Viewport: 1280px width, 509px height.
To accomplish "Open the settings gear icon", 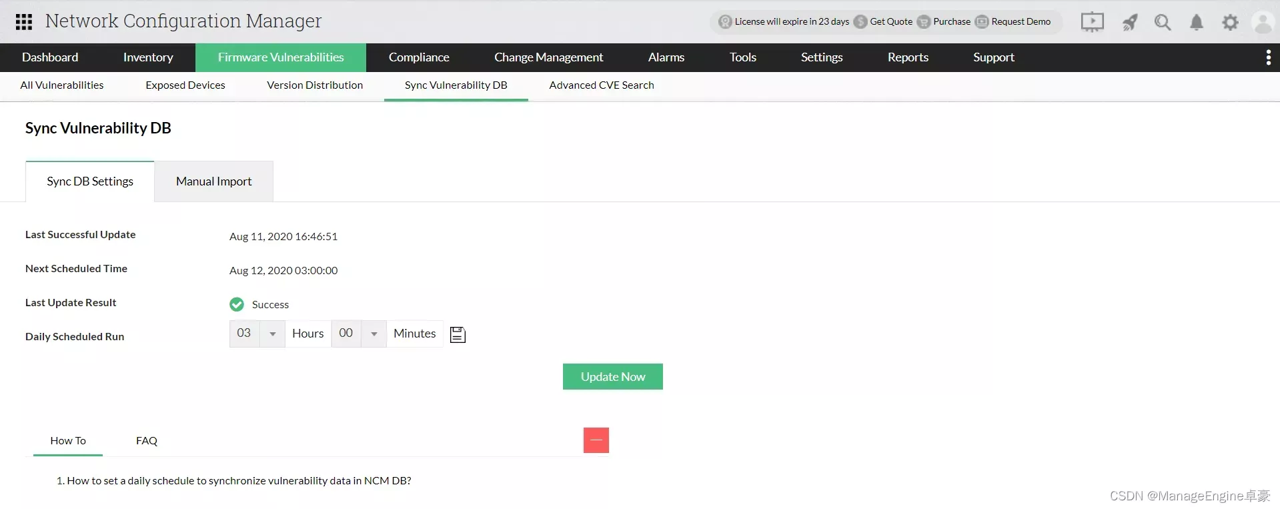I will (1230, 23).
